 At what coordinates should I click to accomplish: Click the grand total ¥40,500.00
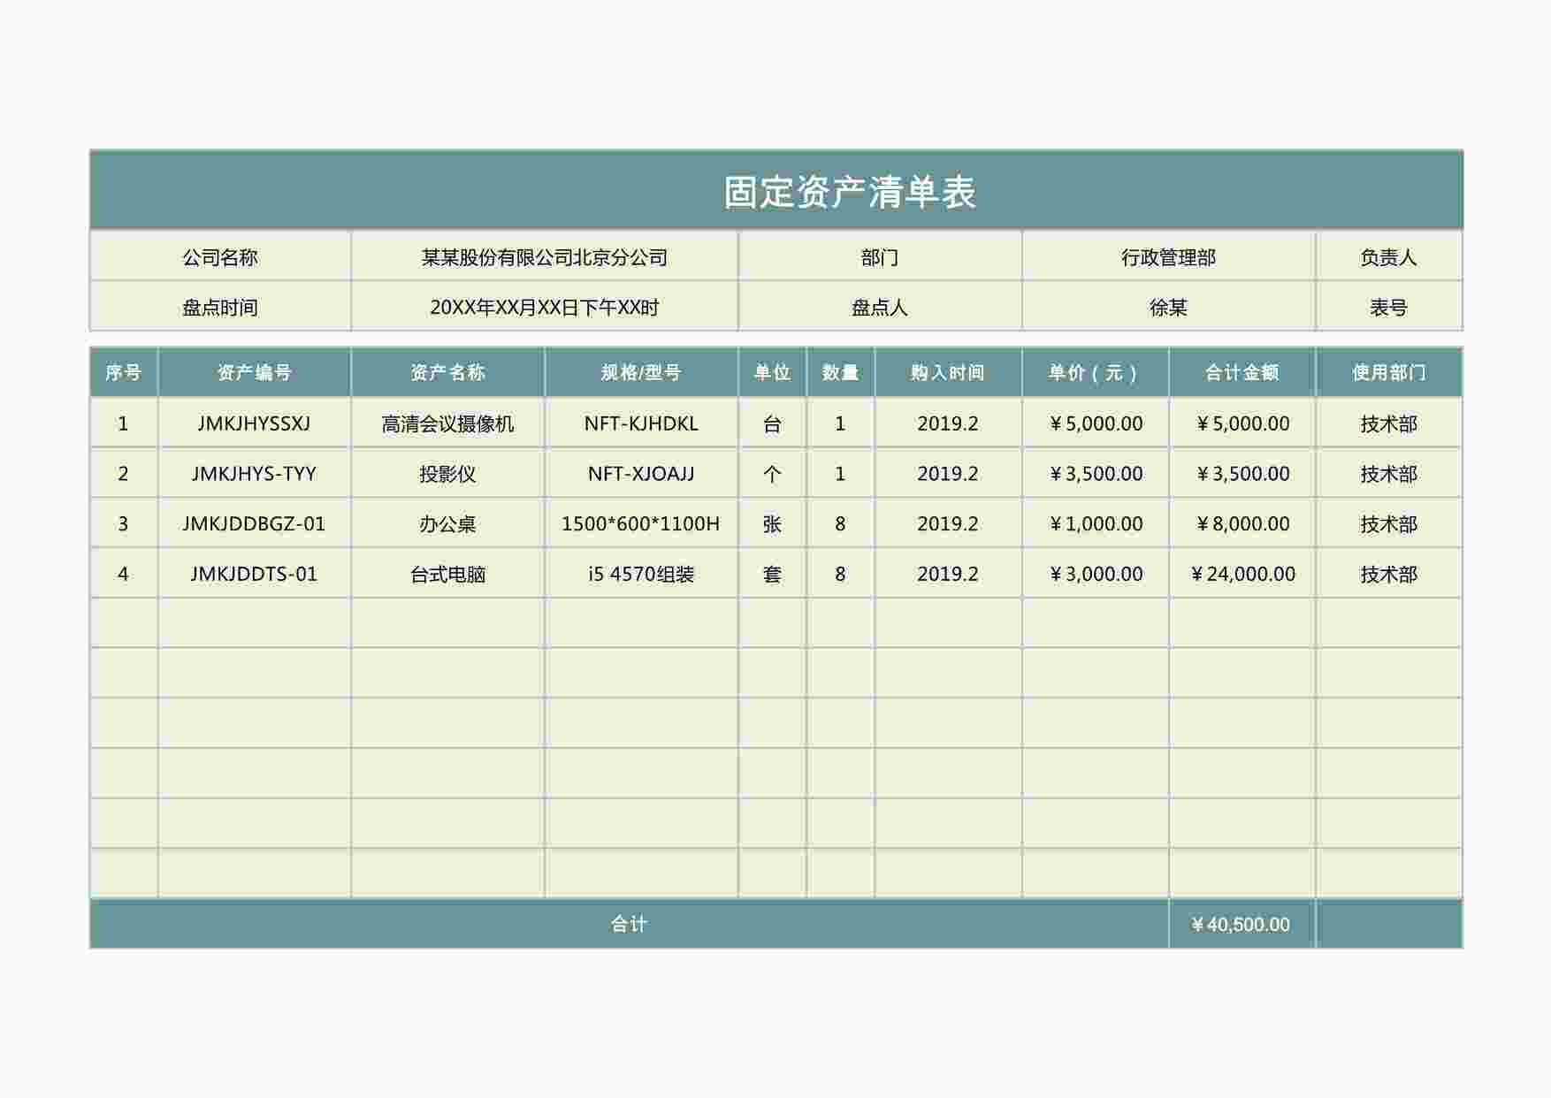click(x=1242, y=924)
